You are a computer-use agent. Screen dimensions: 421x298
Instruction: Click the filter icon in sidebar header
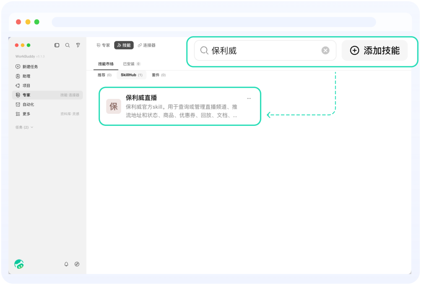click(x=78, y=45)
